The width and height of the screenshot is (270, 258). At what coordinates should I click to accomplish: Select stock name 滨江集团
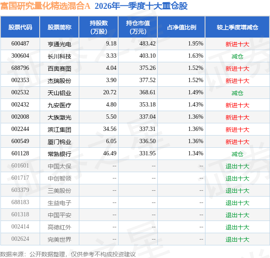pyautogui.click(x=59, y=130)
